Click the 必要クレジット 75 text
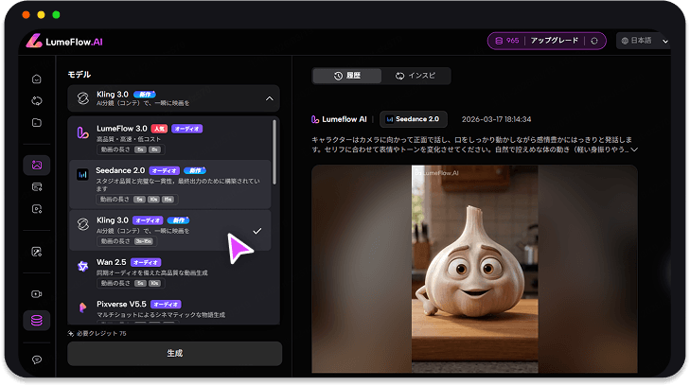Viewport: 690px width, 386px height. pyautogui.click(x=101, y=334)
